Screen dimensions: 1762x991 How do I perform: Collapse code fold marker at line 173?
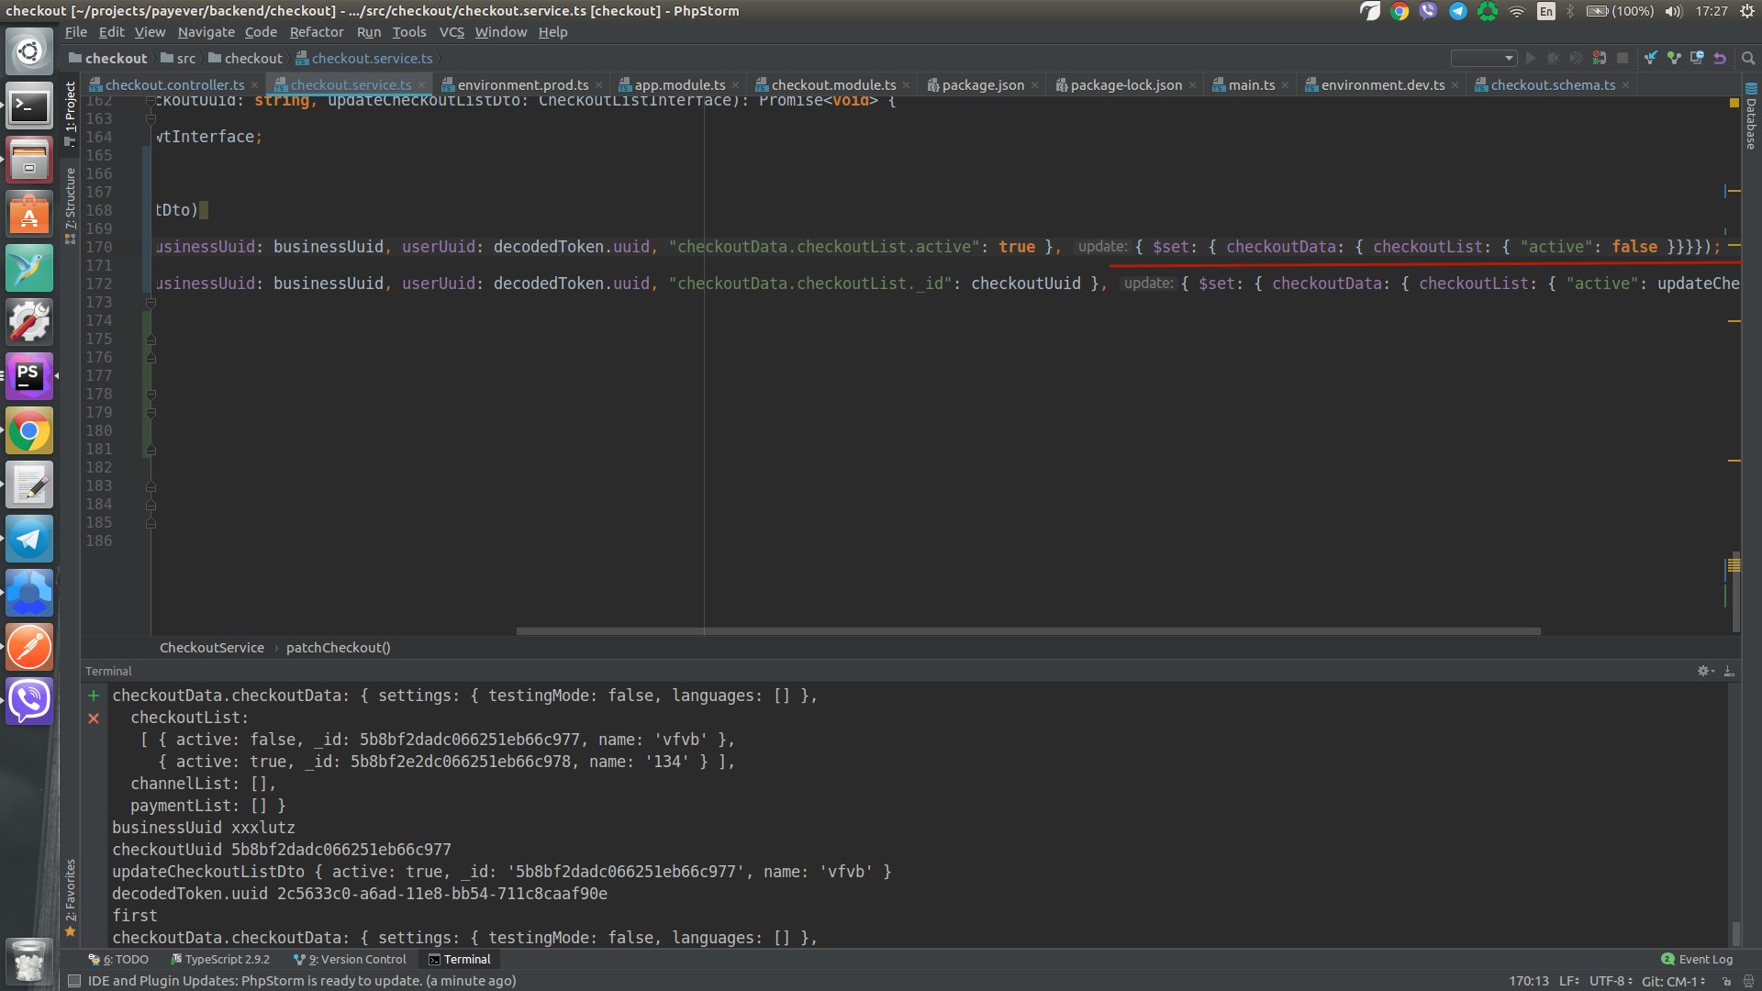[151, 302]
